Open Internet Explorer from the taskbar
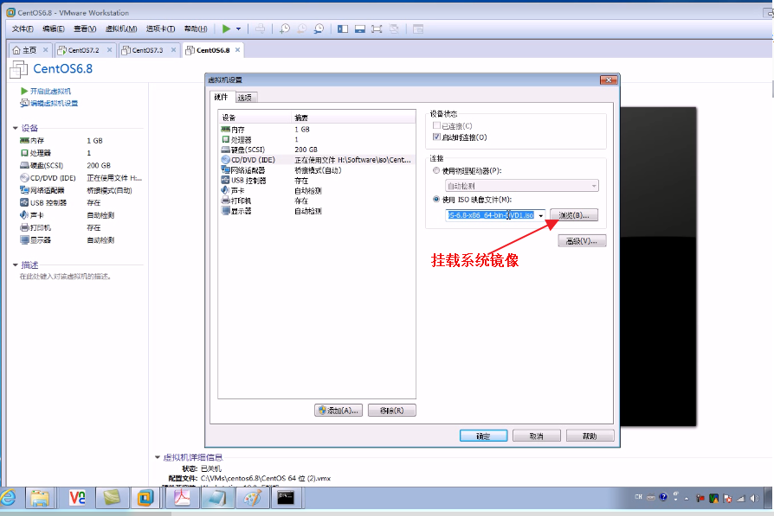Screen dimensions: 774x516 point(9,498)
